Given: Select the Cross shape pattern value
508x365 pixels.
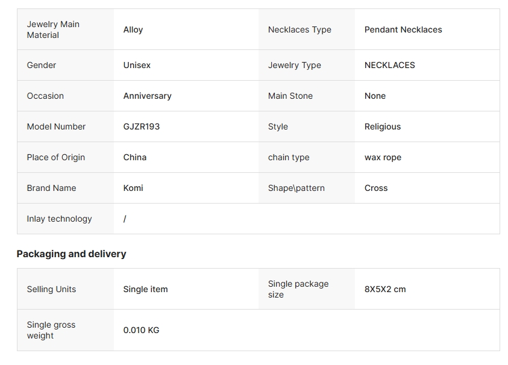Looking at the screenshot, I should coord(376,188).
